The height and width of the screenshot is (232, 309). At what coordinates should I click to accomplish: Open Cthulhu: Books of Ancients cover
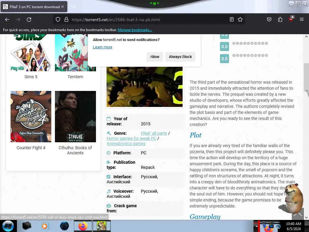tap(75, 116)
